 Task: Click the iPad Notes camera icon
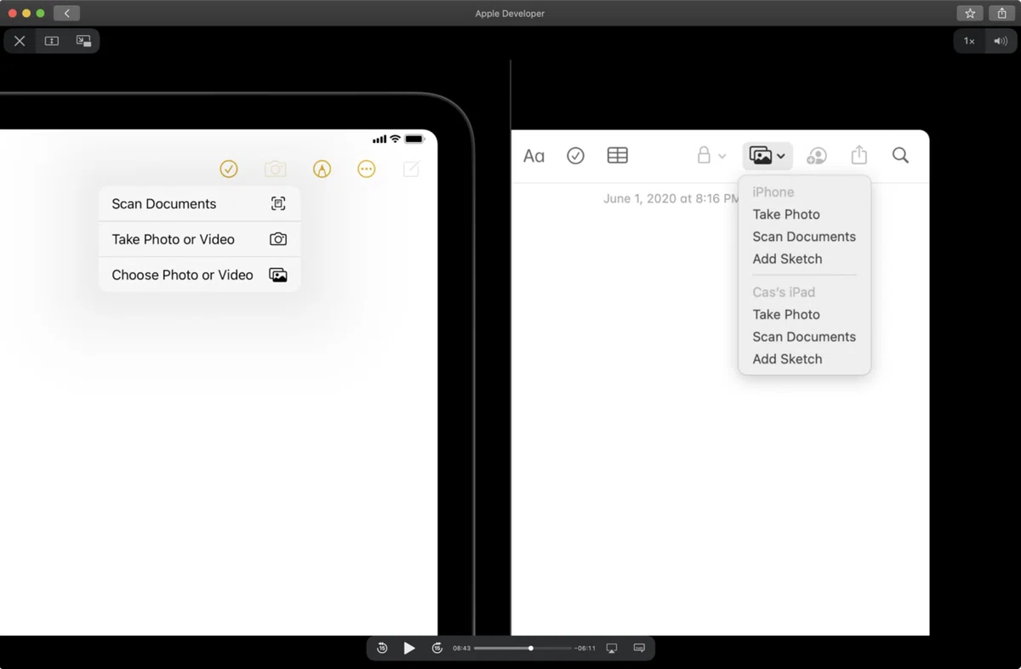point(275,169)
